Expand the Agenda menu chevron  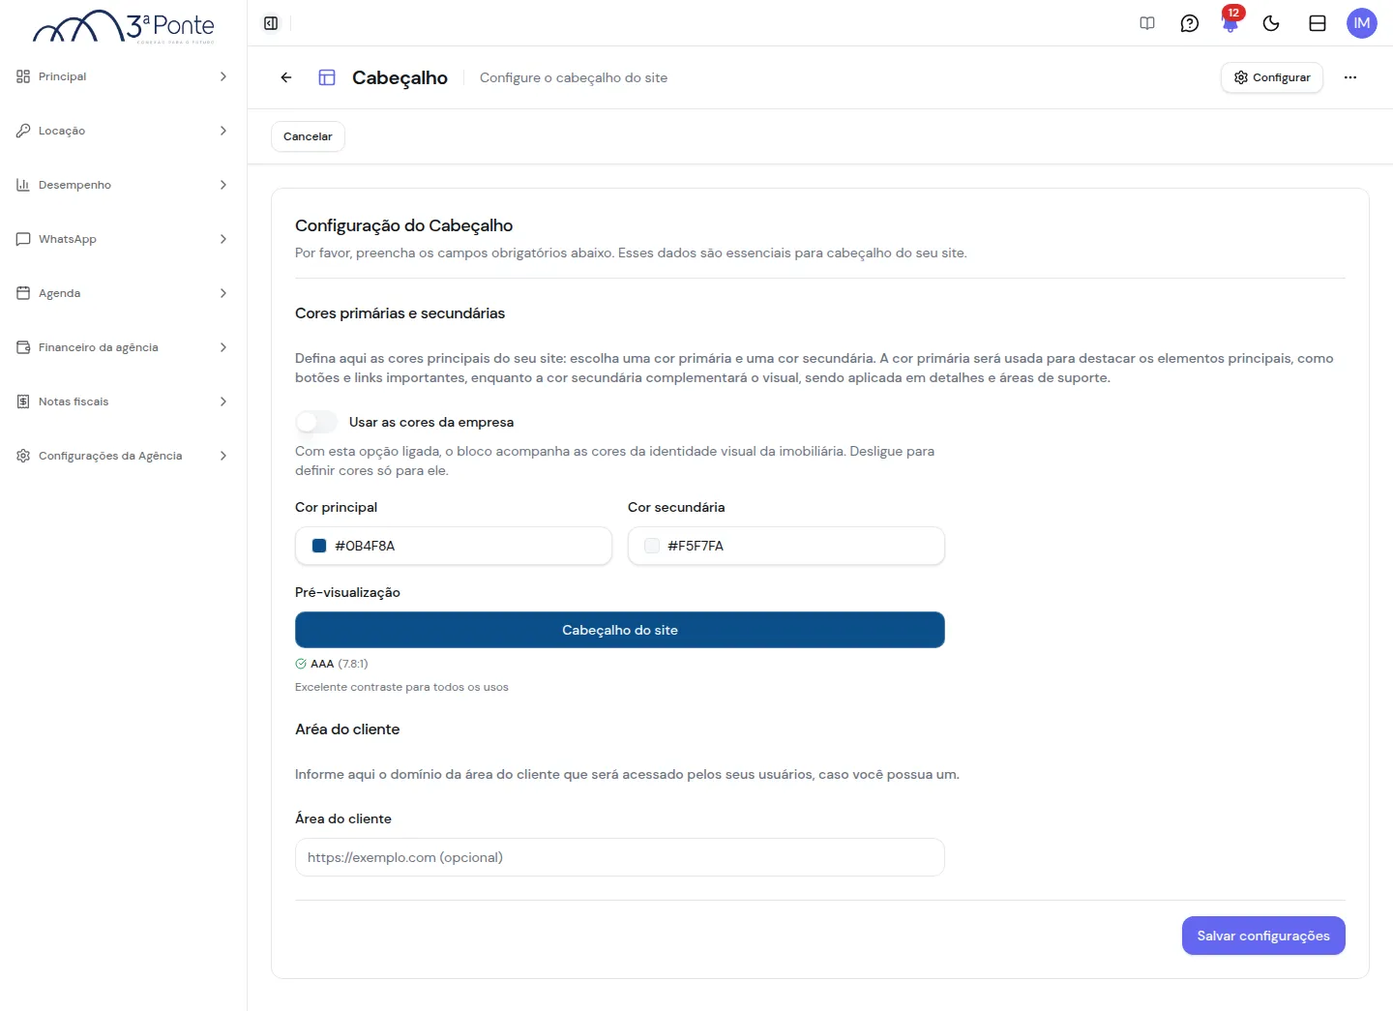tap(223, 293)
